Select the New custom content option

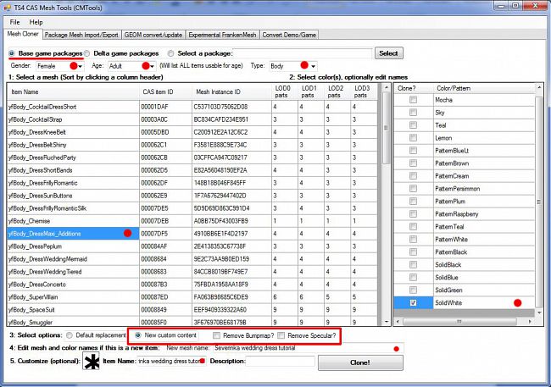(137, 335)
